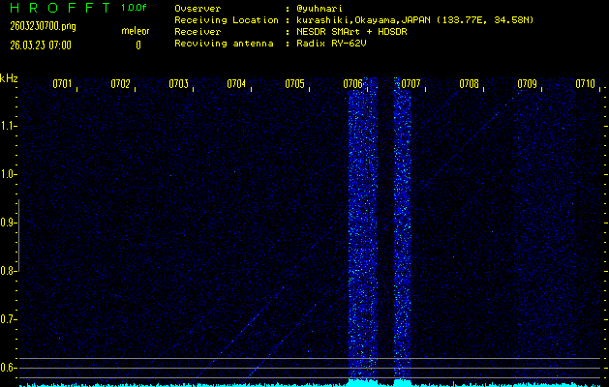Viewport: 609px width, 387px height.
Task: Click the 0703 time marker
Action: pyautogui.click(x=179, y=84)
